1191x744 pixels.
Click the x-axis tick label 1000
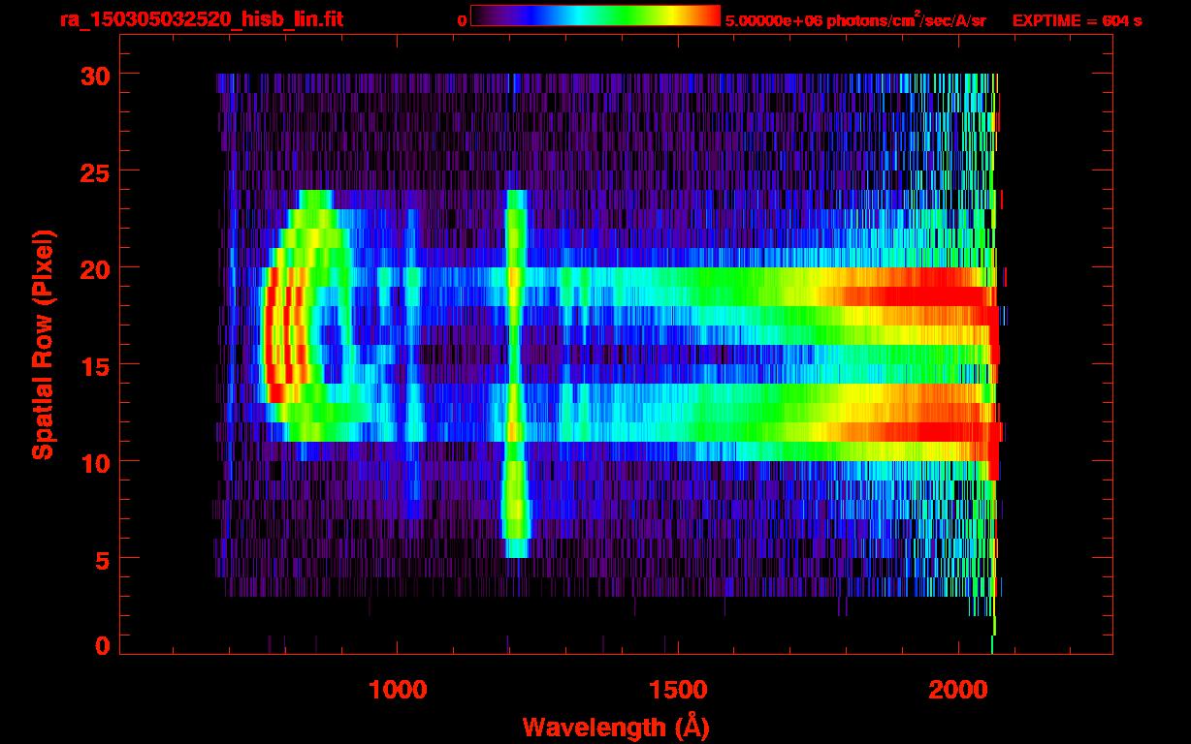coord(399,689)
